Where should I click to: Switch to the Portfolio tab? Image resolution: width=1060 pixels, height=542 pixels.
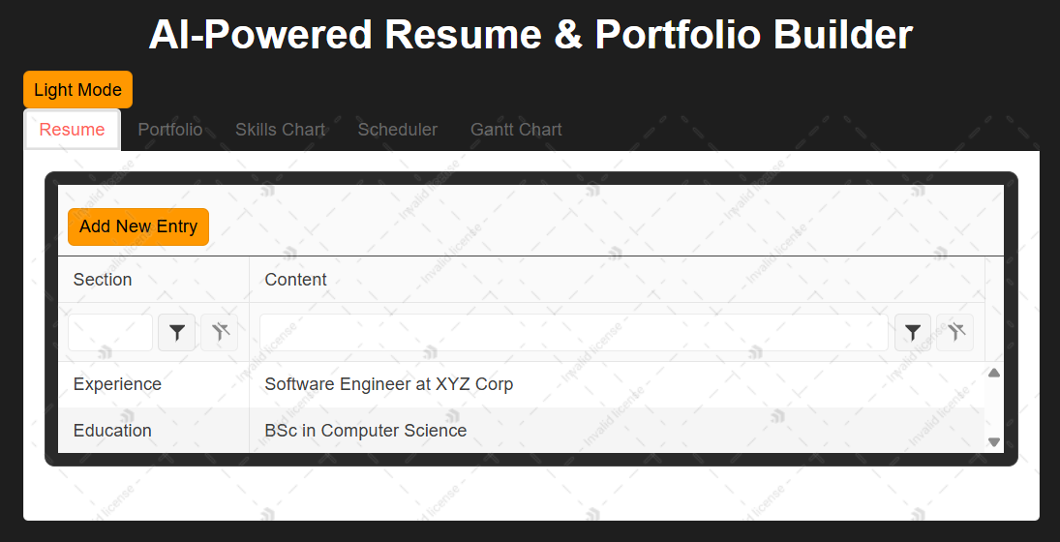point(170,130)
